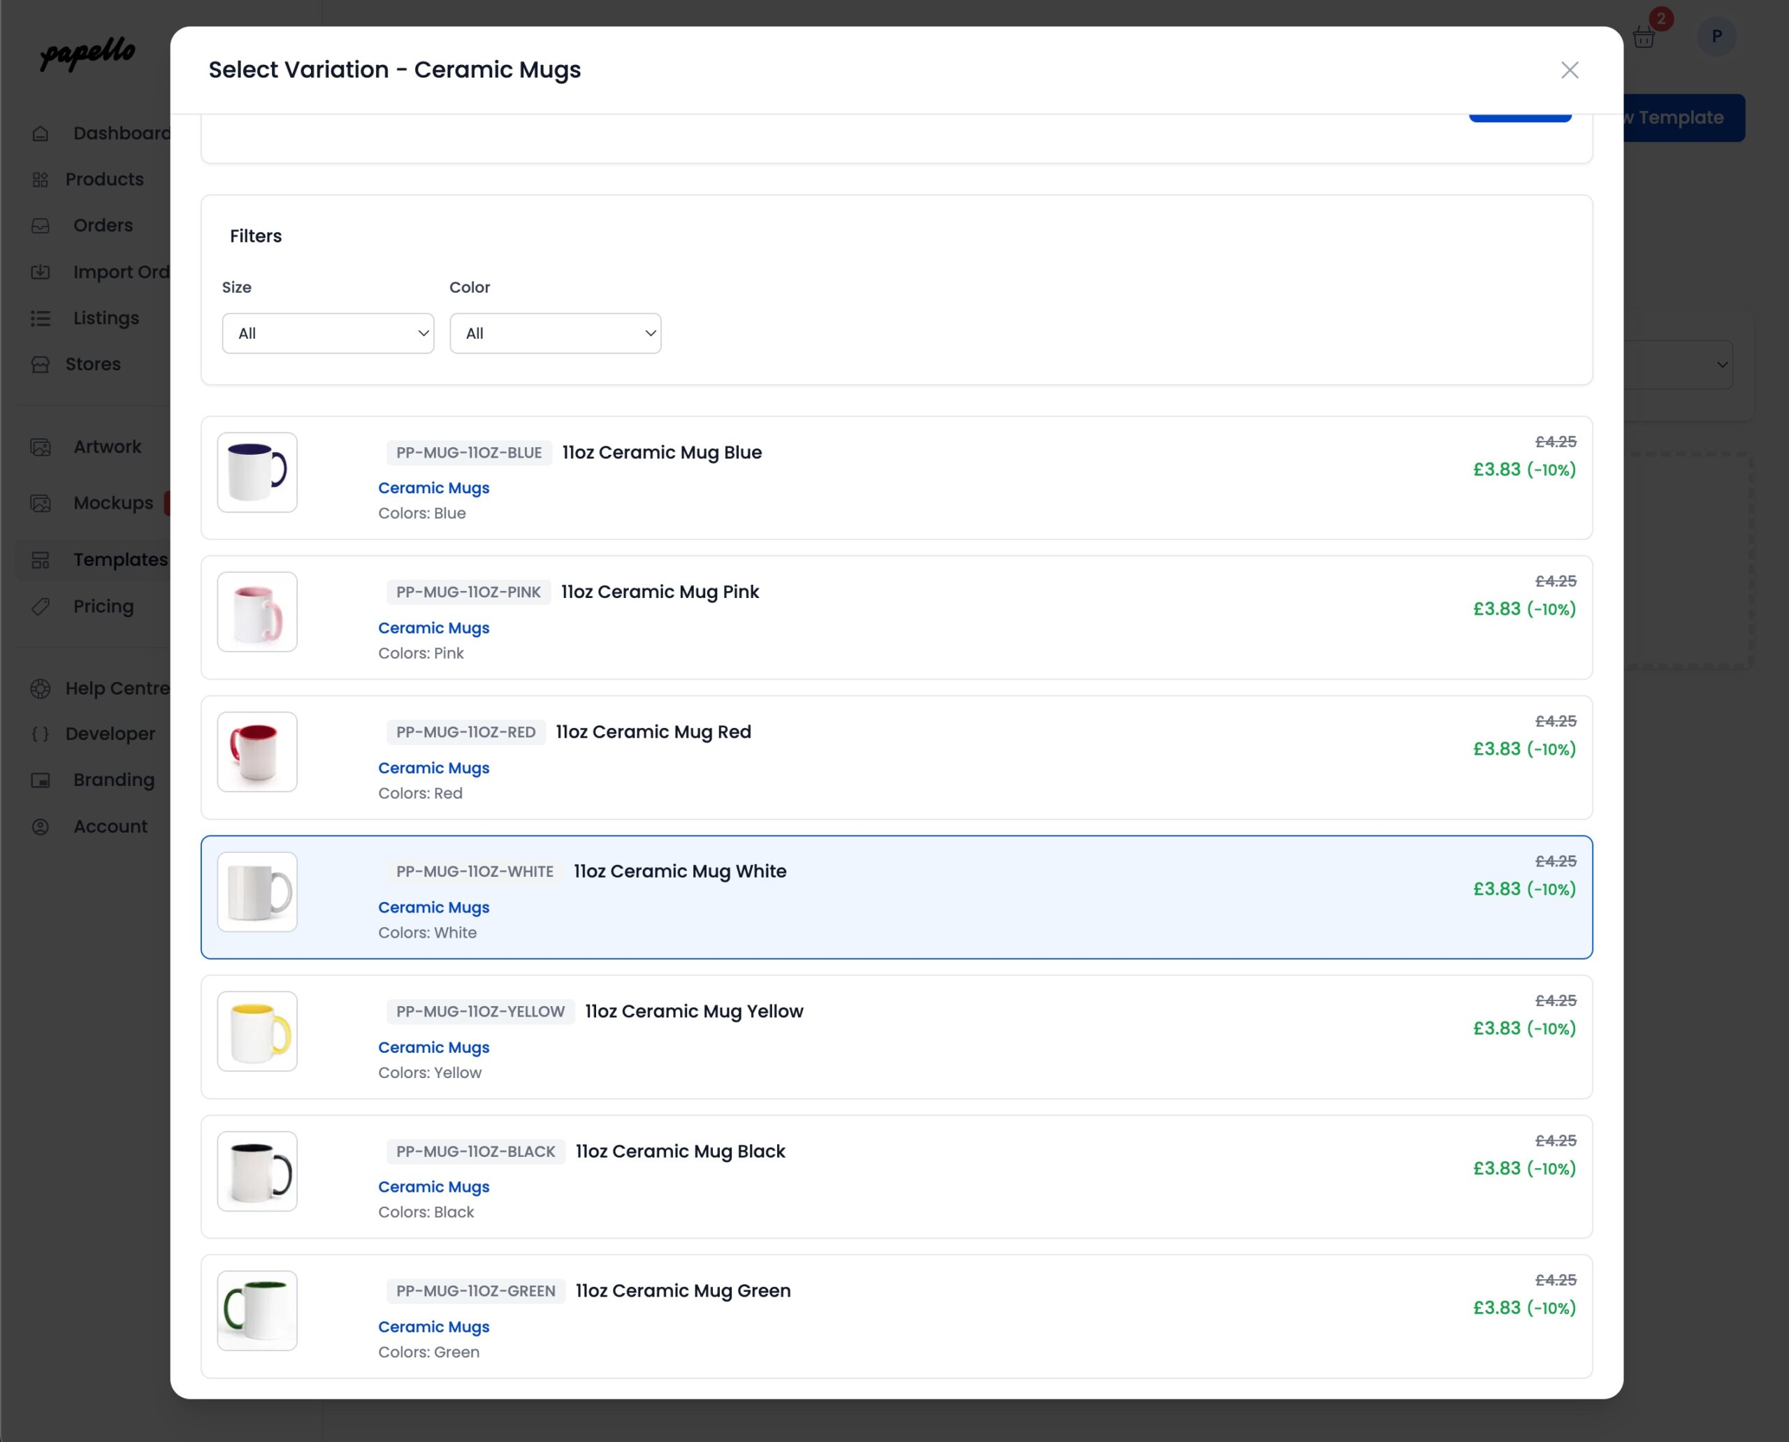Viewport: 1789px width, 1442px height.
Task: Open the Size filter dropdown
Action: tap(327, 333)
